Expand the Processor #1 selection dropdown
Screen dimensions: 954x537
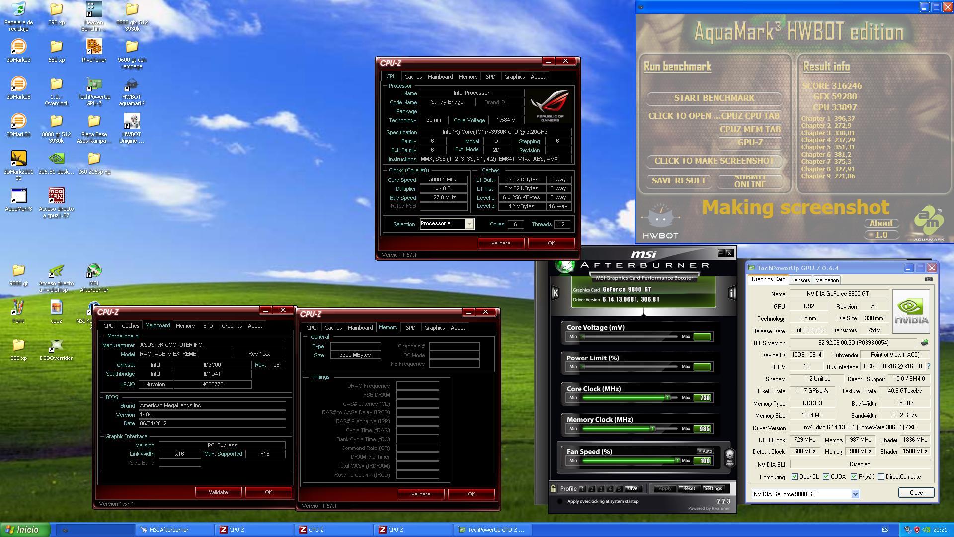click(469, 224)
